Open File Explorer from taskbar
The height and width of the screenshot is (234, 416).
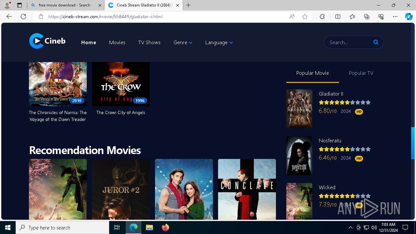(149, 227)
